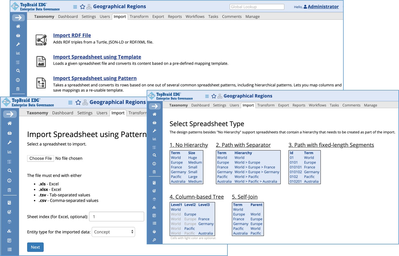Star Geographical Regions in right window

[x=214, y=96]
